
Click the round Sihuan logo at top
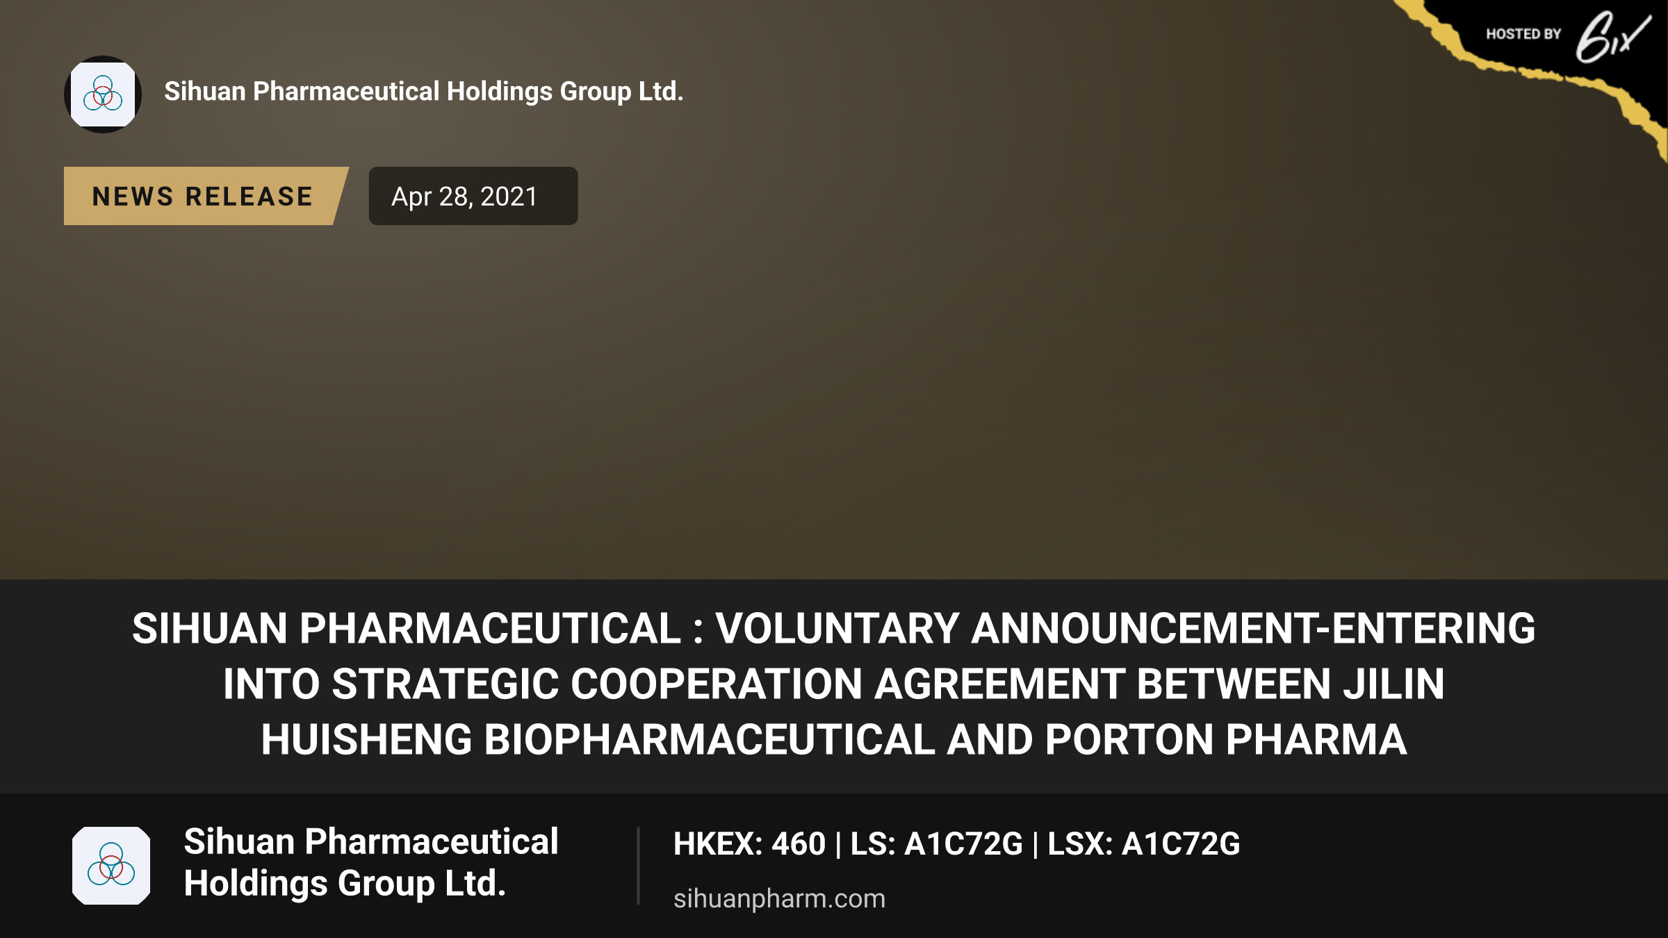pyautogui.click(x=103, y=94)
